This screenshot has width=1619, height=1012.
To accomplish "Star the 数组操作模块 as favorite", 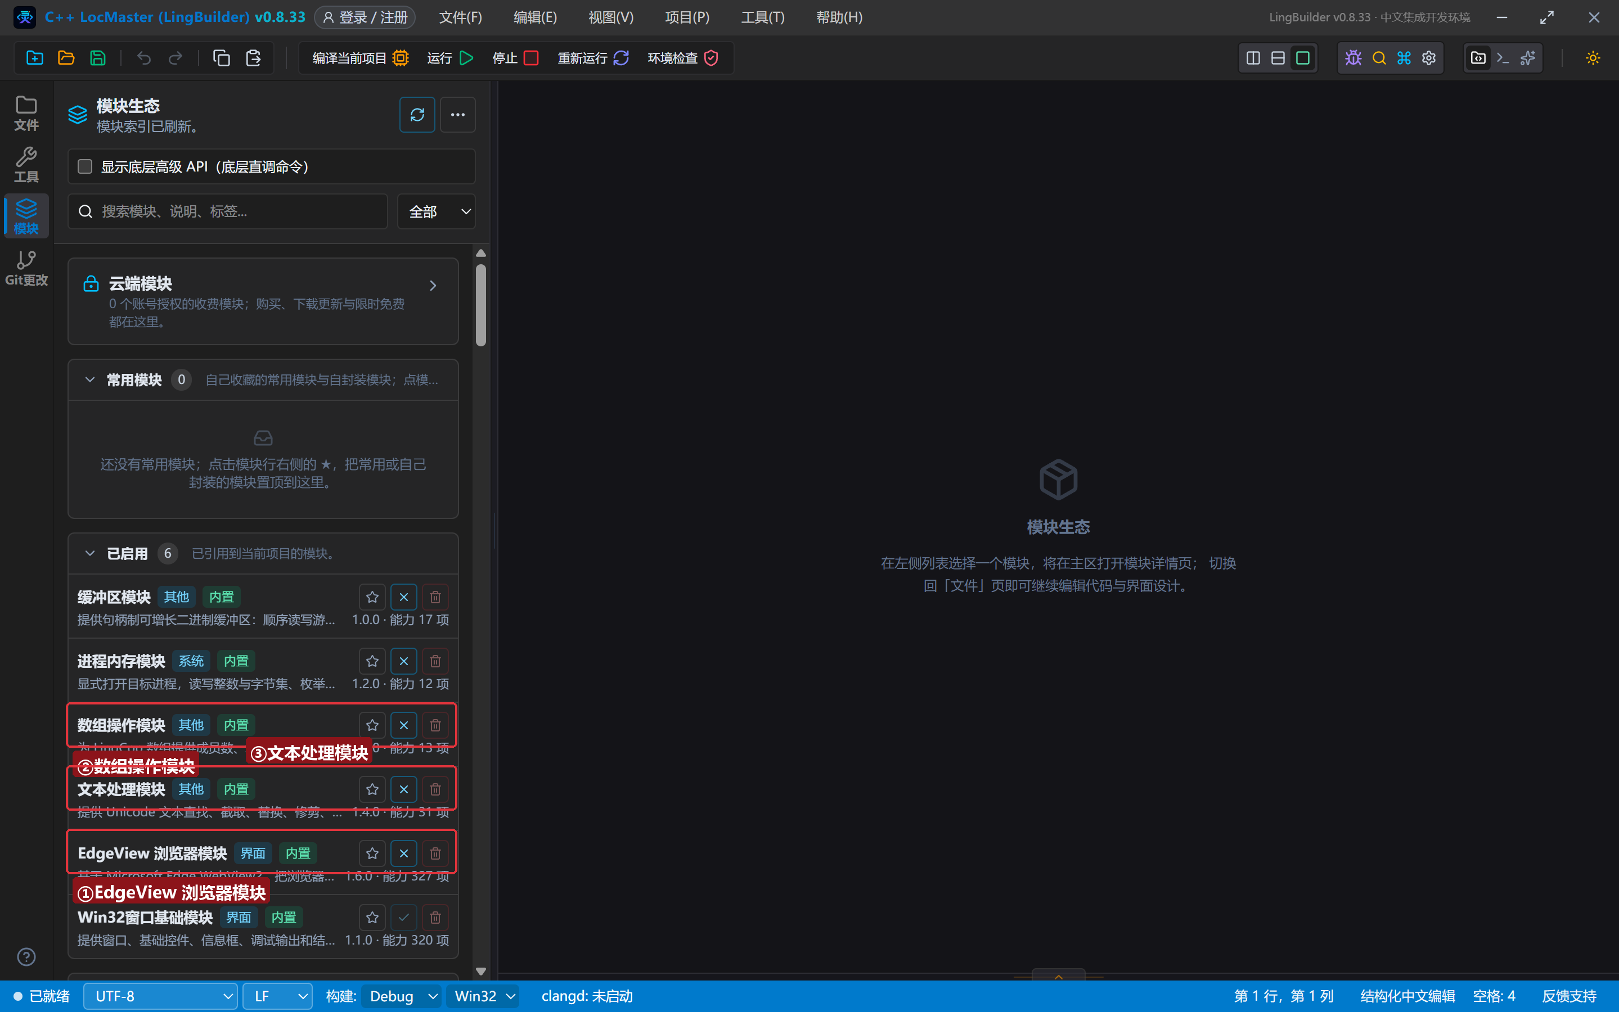I will pyautogui.click(x=372, y=725).
